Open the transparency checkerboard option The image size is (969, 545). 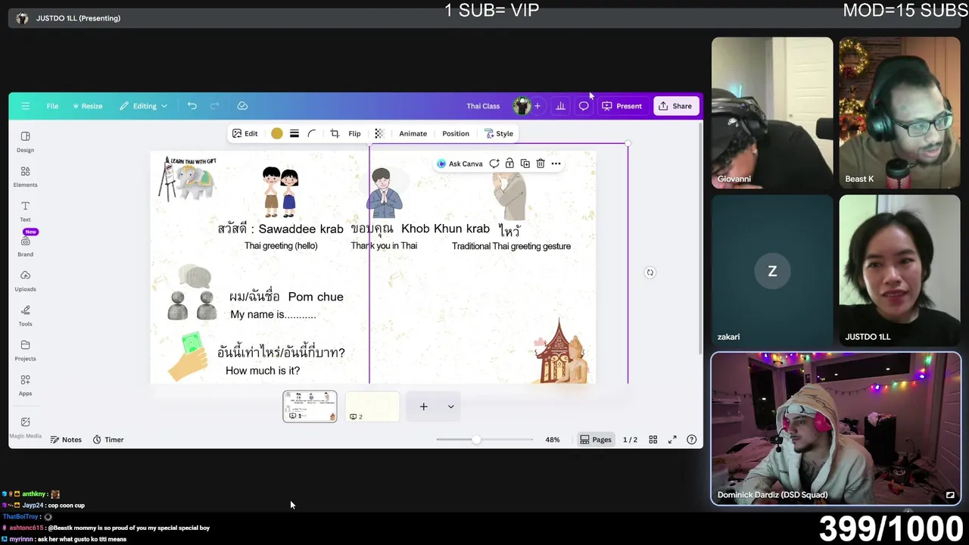click(x=379, y=133)
